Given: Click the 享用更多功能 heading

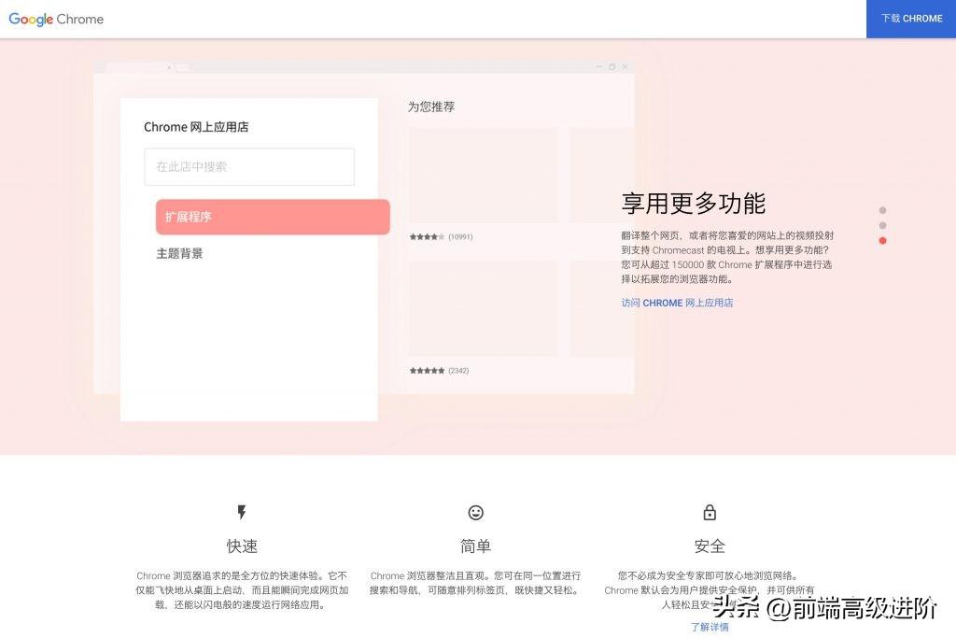Looking at the screenshot, I should click(x=694, y=203).
